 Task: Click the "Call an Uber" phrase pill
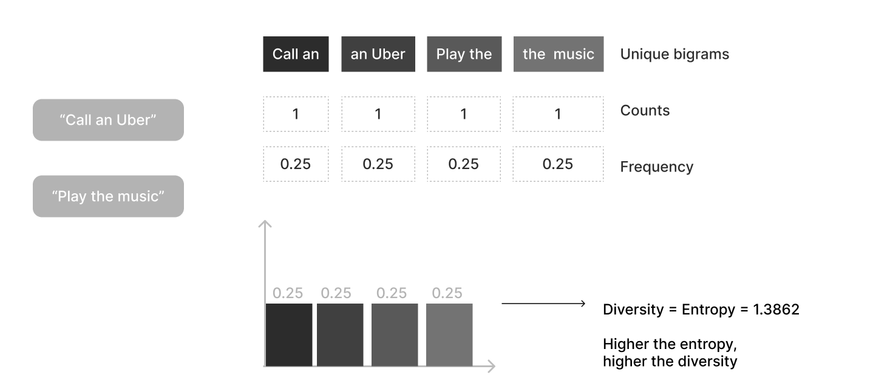pyautogui.click(x=108, y=120)
